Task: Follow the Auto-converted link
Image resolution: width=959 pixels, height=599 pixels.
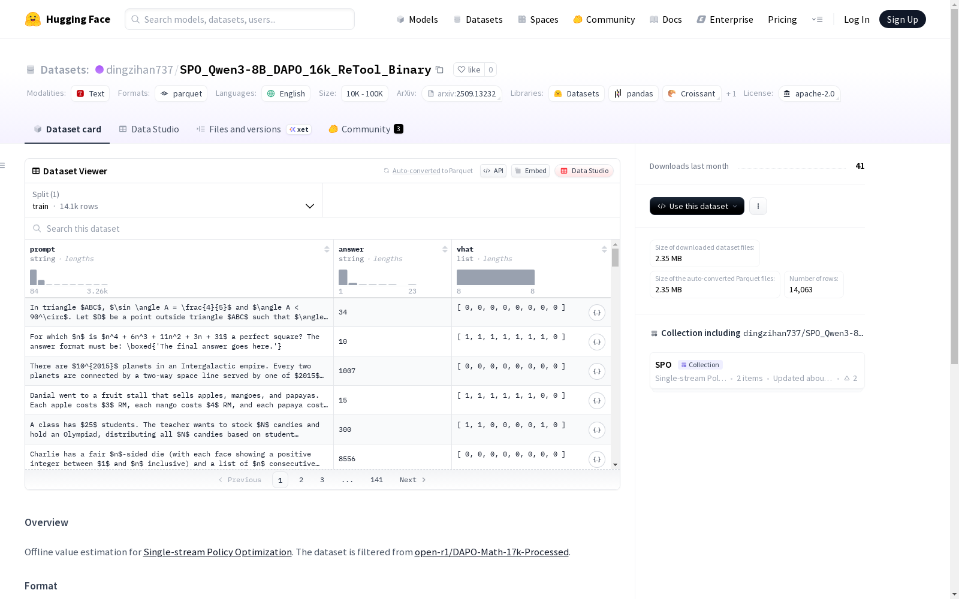Action: pyautogui.click(x=417, y=171)
